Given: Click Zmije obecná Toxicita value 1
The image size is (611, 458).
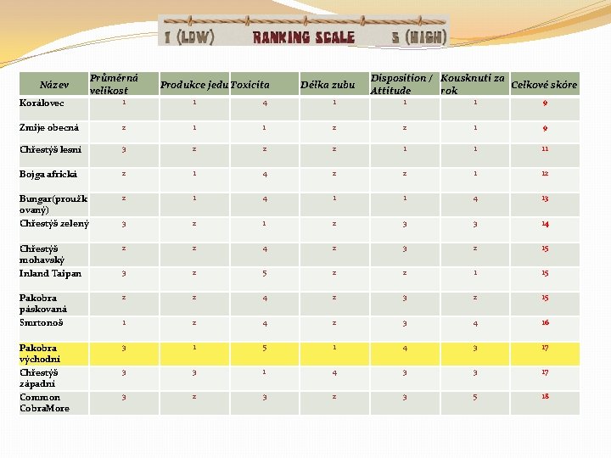Looking at the screenshot, I should tap(264, 128).
